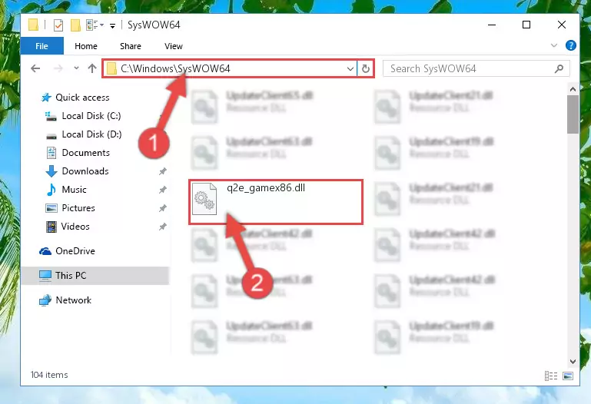This screenshot has height=404, width=591.
Task: Refresh the SysWOW64 folder
Action: click(x=365, y=68)
